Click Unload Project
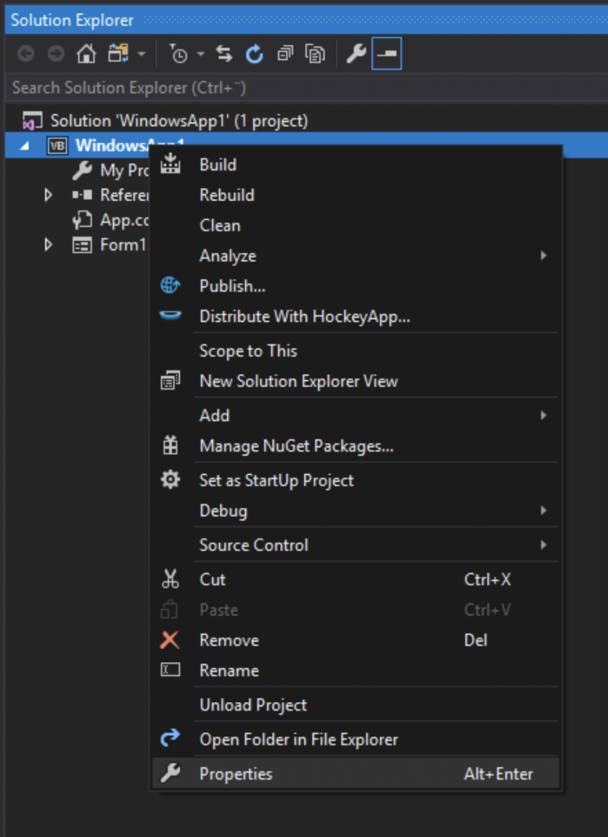Viewport: 608px width, 837px height. point(252,705)
